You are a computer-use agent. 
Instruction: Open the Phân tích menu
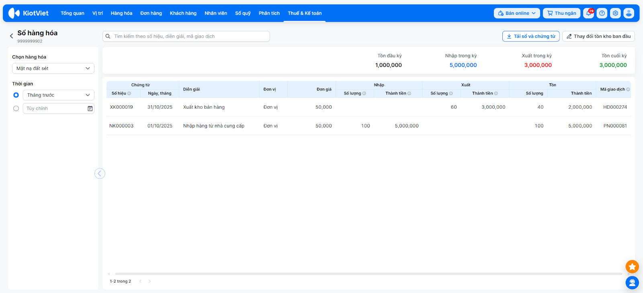coord(269,13)
